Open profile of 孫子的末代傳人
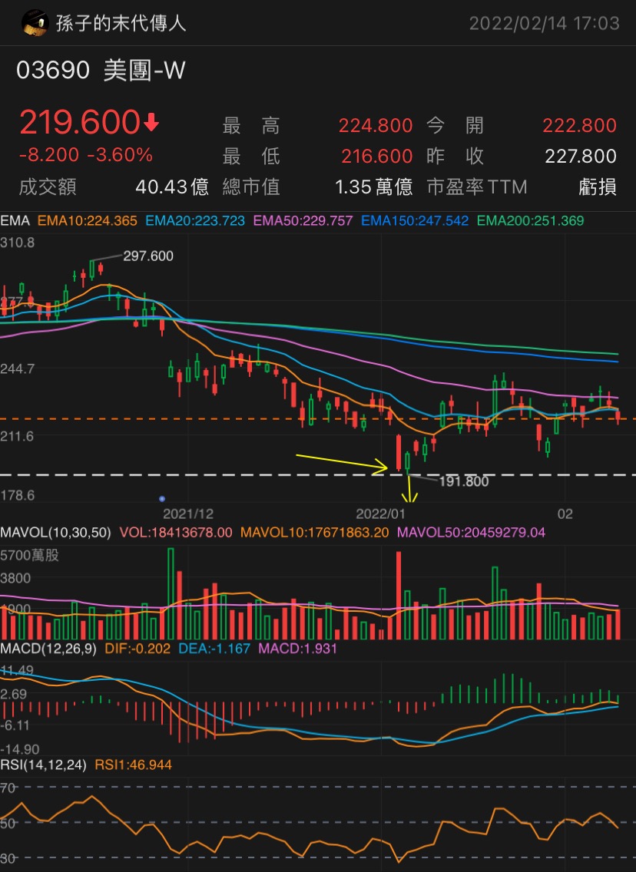Viewport: 636px width, 872px height. tap(121, 23)
